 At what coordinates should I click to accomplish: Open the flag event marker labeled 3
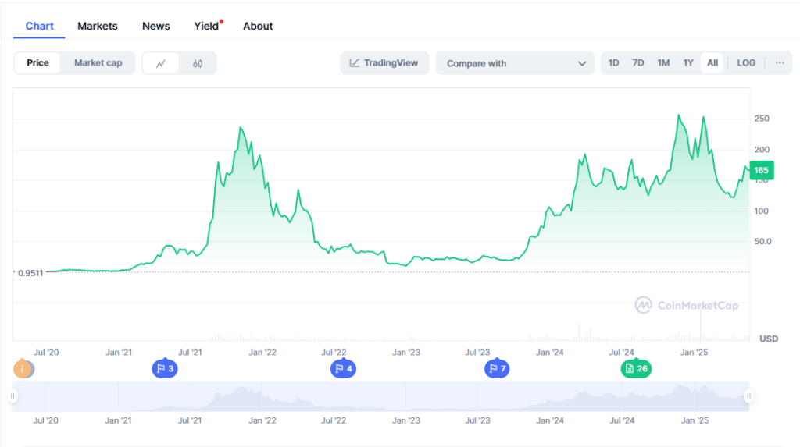click(165, 368)
